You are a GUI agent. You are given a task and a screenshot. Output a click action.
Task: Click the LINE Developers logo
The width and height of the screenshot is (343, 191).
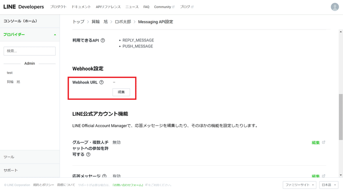click(x=24, y=7)
